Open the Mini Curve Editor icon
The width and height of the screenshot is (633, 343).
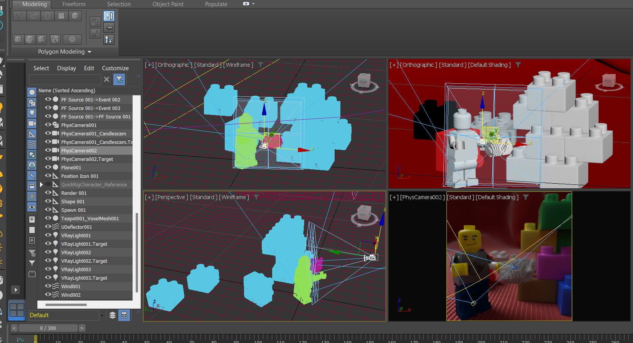pyautogui.click(x=20, y=340)
